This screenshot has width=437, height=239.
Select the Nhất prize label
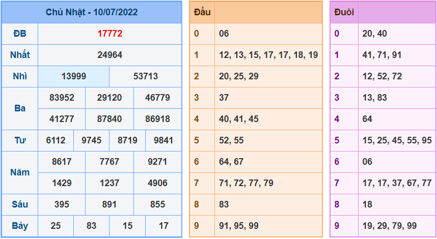[x=20, y=55]
